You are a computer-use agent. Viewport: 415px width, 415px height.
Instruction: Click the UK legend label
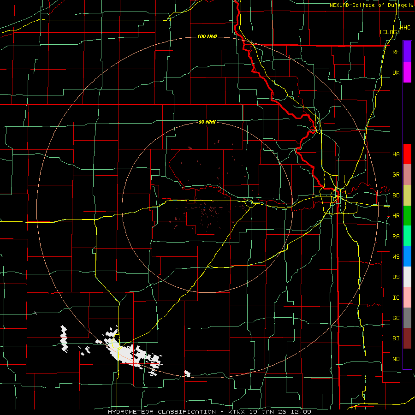point(396,72)
